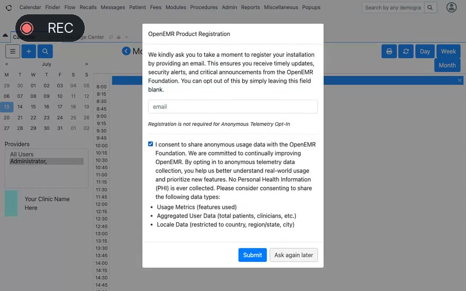Click the search magnifier button beside demographics search
The image size is (466, 291).
click(430, 8)
